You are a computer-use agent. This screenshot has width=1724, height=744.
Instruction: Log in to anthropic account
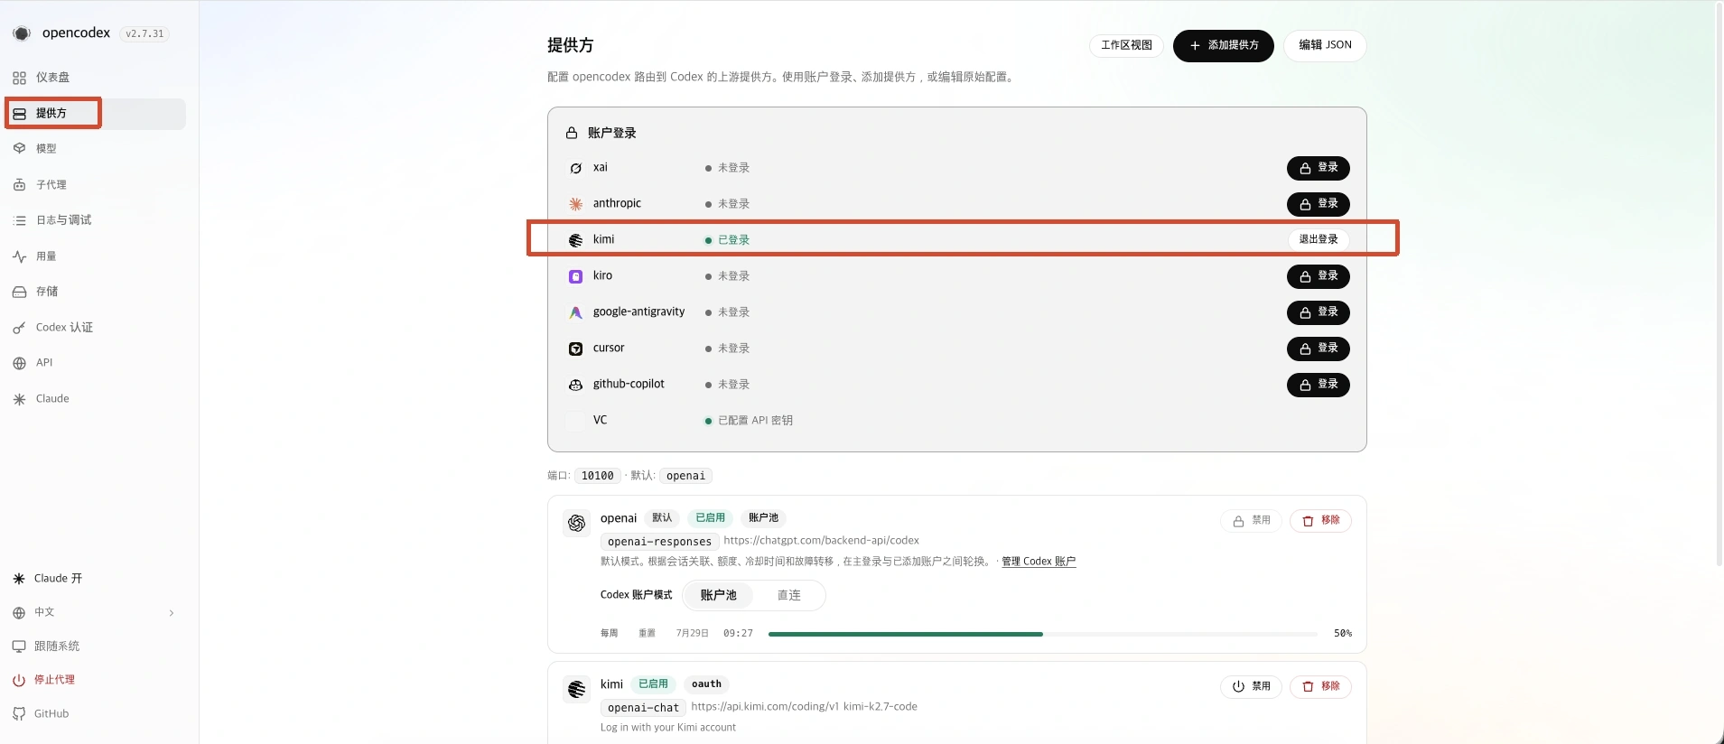[x=1318, y=204]
